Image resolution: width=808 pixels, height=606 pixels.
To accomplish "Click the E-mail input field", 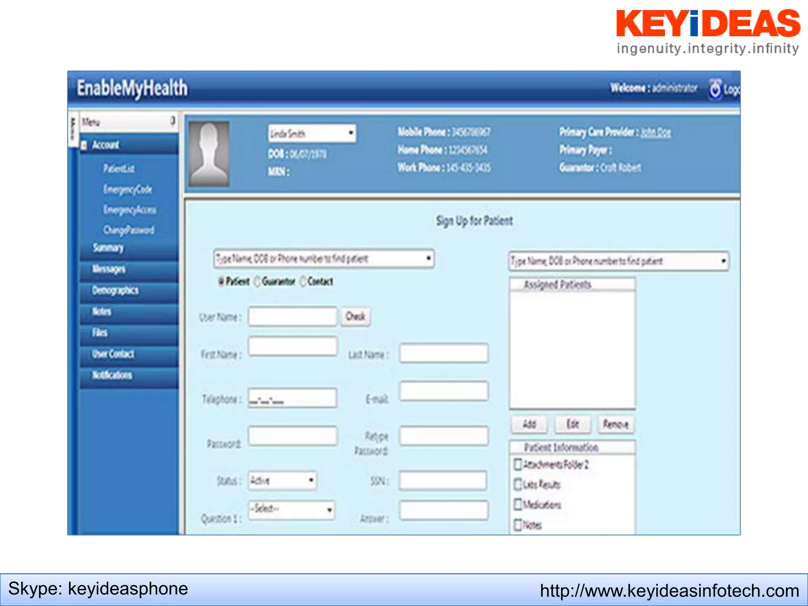I will (444, 391).
